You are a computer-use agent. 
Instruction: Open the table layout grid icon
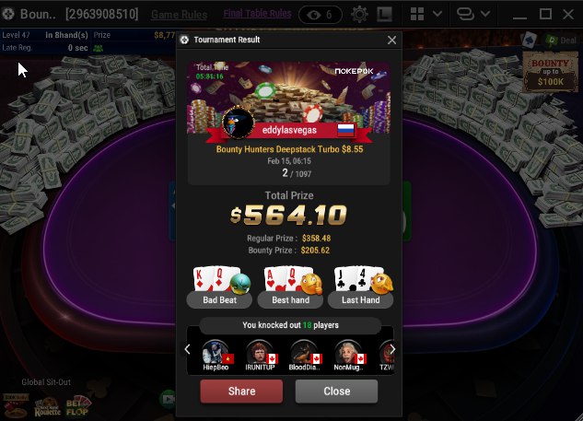click(417, 14)
